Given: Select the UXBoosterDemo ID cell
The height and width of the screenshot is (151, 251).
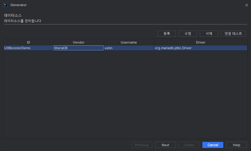Looking at the screenshot, I should coord(29,48).
